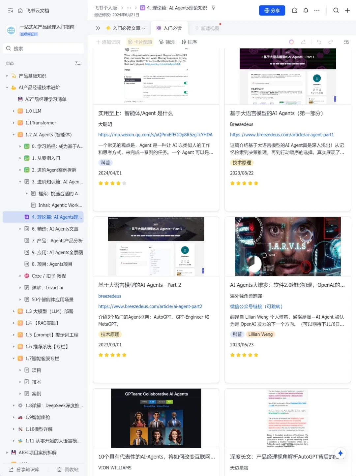Click 添加记录 to add a record
The image size is (356, 476).
coord(108,42)
